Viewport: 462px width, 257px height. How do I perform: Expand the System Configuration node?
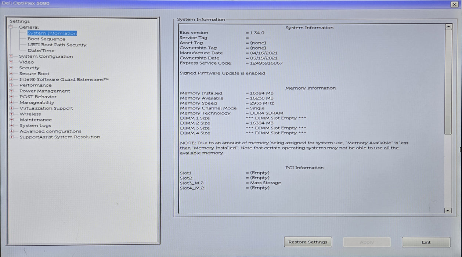(11, 56)
